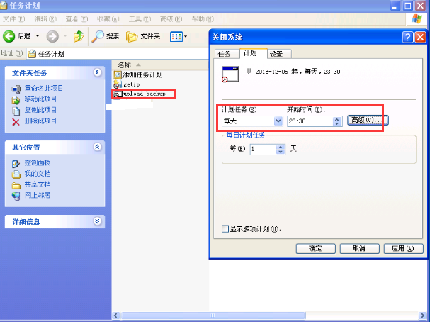Click the Up folder toolbar icon
This screenshot has width=430, height=322.
tap(78, 36)
